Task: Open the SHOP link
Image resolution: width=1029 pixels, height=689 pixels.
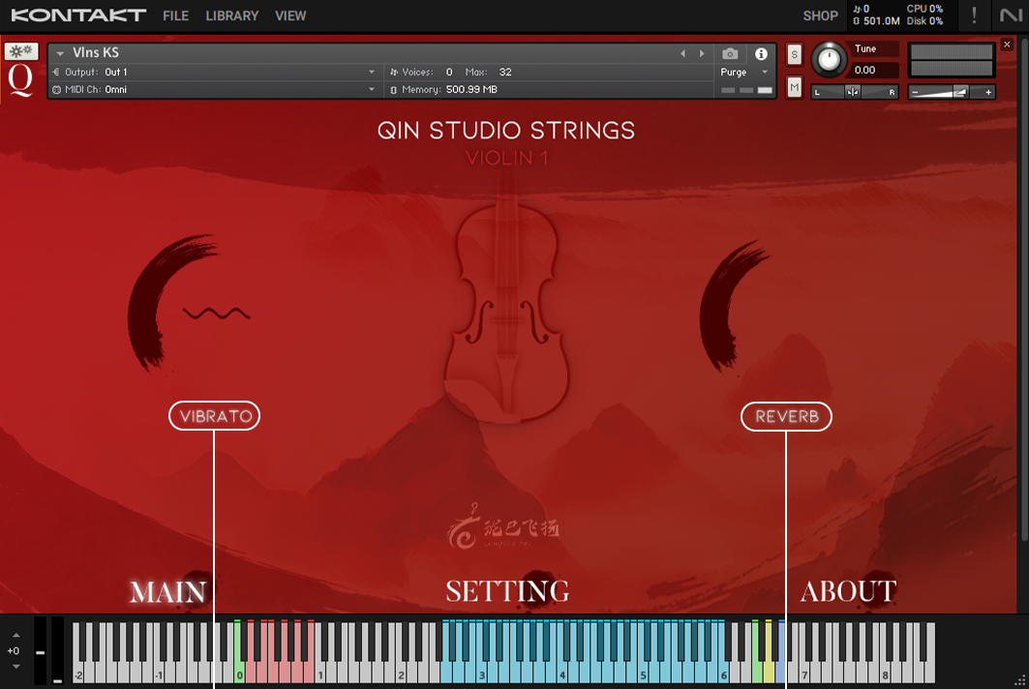Action: (x=820, y=15)
